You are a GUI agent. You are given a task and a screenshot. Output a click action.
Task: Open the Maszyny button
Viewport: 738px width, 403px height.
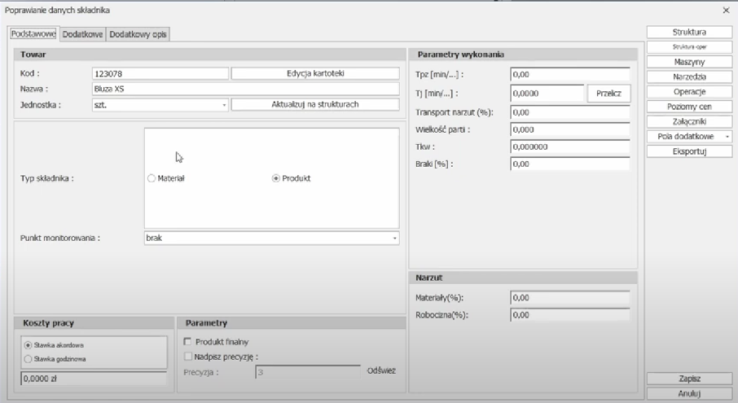[688, 62]
